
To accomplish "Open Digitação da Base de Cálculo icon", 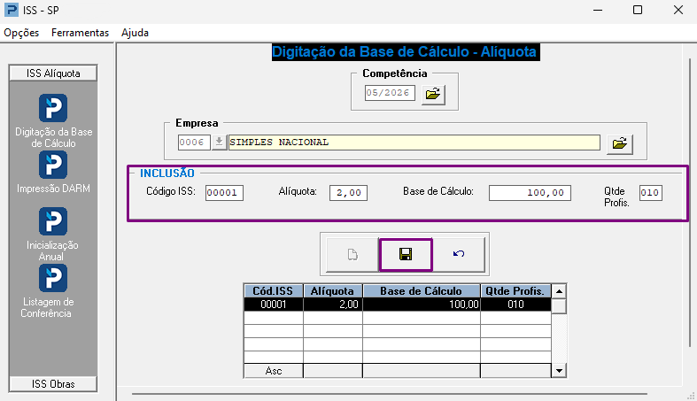I will tap(53, 108).
